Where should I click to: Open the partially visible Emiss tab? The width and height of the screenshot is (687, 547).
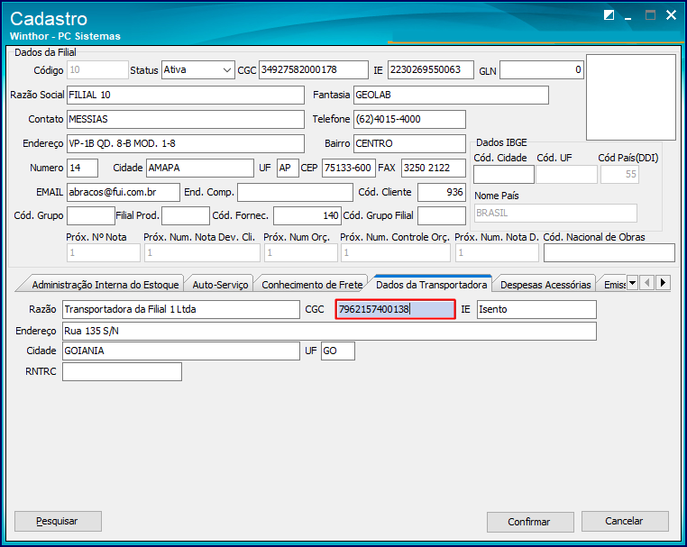[x=613, y=285]
